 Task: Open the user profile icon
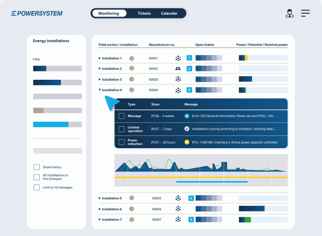click(289, 13)
